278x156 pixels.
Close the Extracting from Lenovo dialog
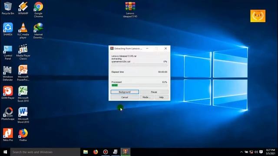tap(165, 48)
